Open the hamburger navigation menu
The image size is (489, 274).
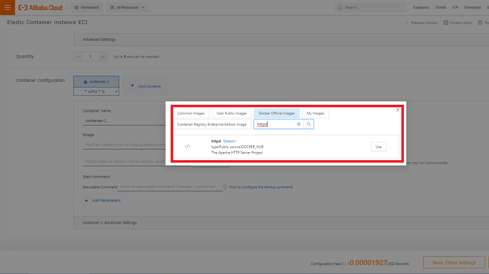coord(7,8)
